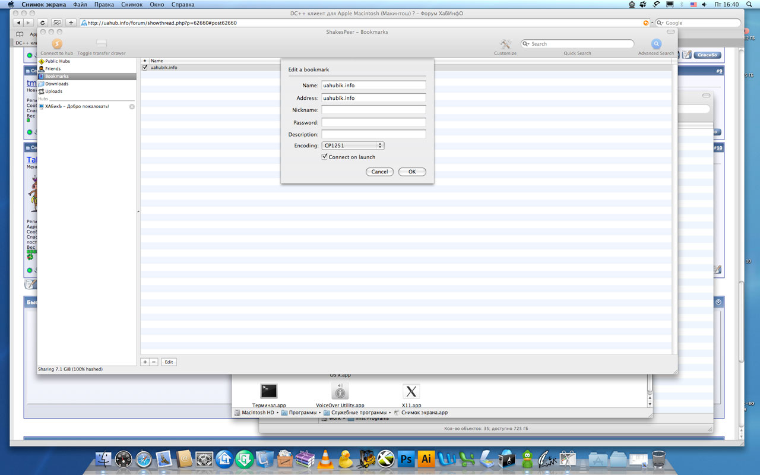760x475 pixels.
Task: Open the Encoding CP1251 dropdown
Action: [353, 145]
